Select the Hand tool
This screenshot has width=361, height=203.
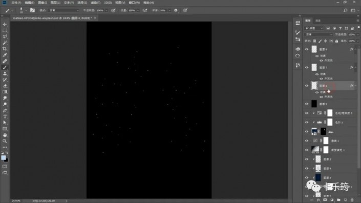(5, 135)
